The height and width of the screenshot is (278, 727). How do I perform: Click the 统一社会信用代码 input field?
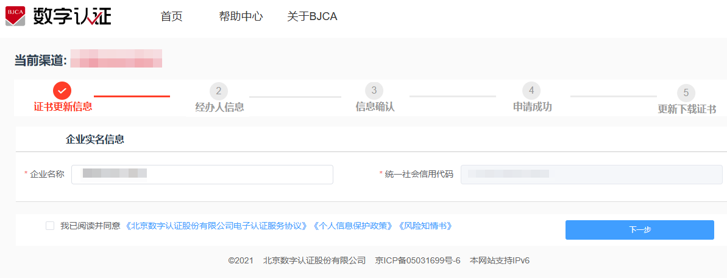[592, 175]
